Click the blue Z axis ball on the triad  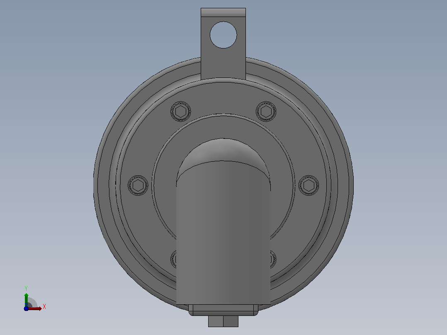[26, 308]
